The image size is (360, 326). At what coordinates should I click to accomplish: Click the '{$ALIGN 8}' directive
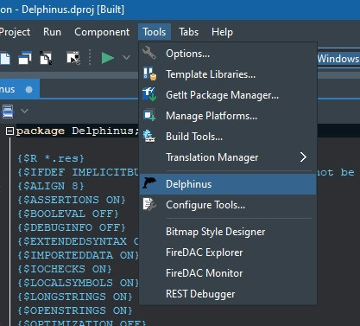click(x=51, y=186)
